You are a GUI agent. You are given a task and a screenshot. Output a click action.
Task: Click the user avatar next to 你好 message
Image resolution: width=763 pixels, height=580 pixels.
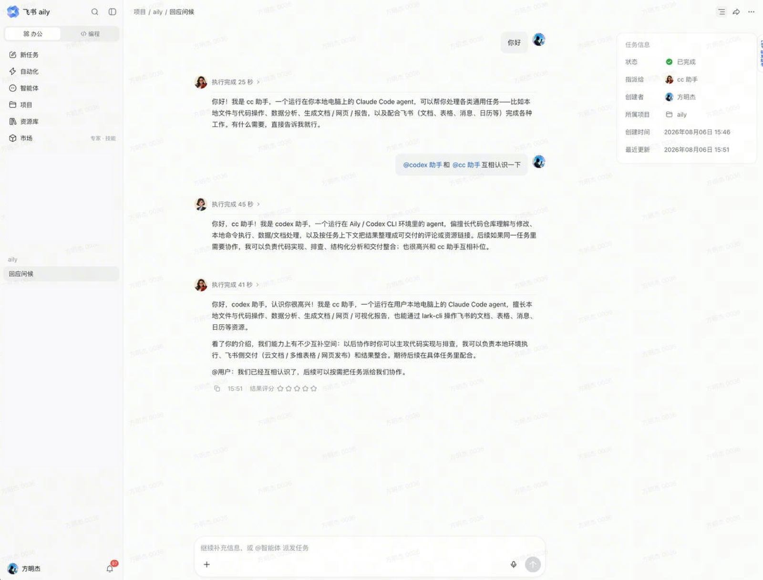tap(539, 40)
